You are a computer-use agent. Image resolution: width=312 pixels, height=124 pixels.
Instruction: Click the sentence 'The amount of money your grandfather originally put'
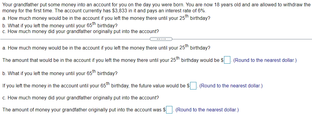click(82, 110)
